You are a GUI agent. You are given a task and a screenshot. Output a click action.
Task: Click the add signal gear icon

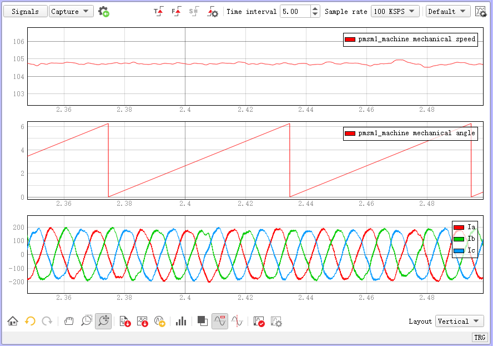tap(103, 12)
